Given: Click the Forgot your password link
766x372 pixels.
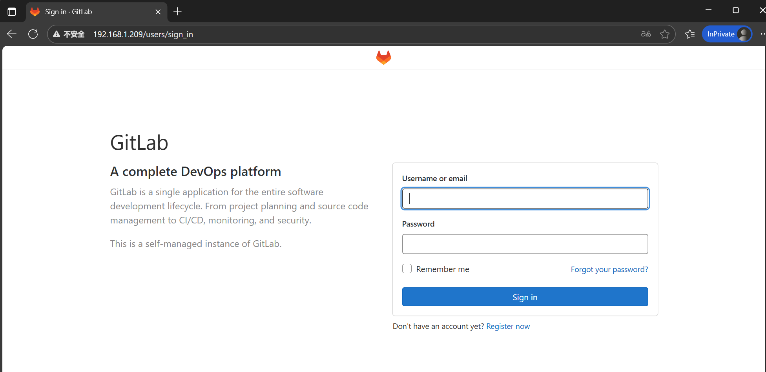Looking at the screenshot, I should pyautogui.click(x=609, y=269).
